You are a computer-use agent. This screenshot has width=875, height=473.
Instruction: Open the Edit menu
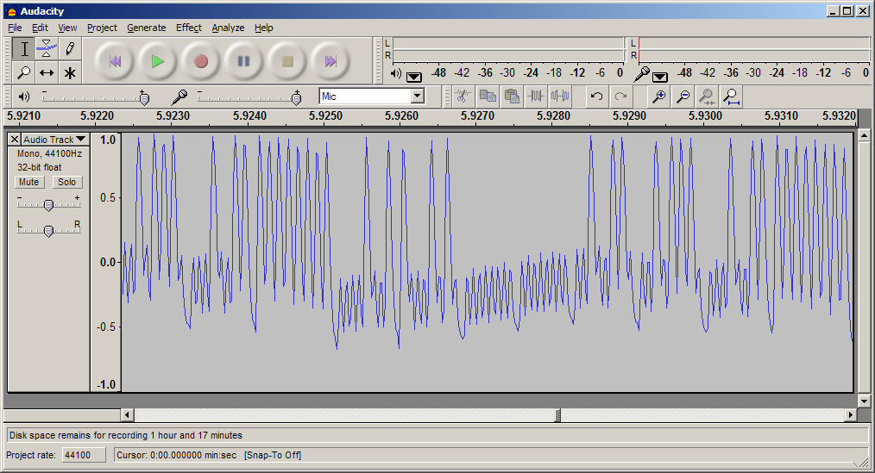[40, 28]
